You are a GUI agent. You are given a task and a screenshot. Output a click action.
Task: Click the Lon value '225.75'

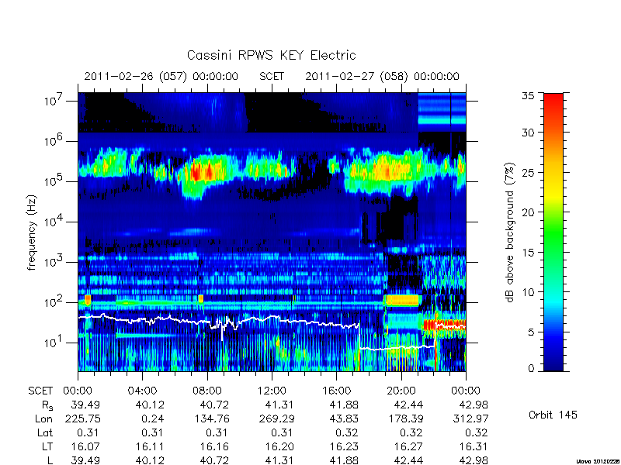pos(82,418)
